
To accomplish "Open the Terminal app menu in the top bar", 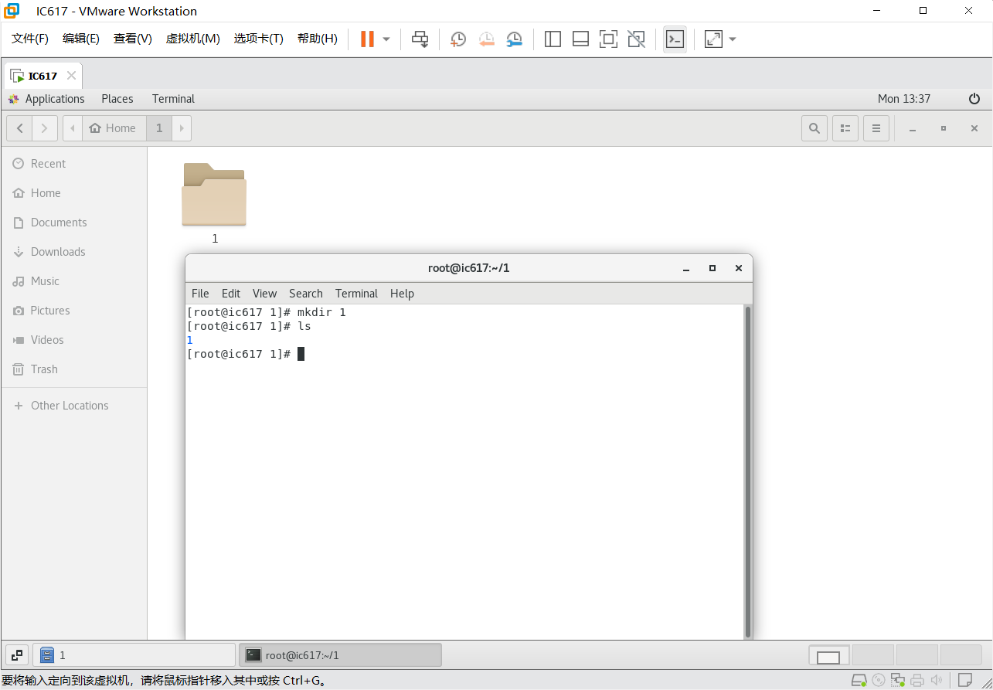I will (173, 99).
